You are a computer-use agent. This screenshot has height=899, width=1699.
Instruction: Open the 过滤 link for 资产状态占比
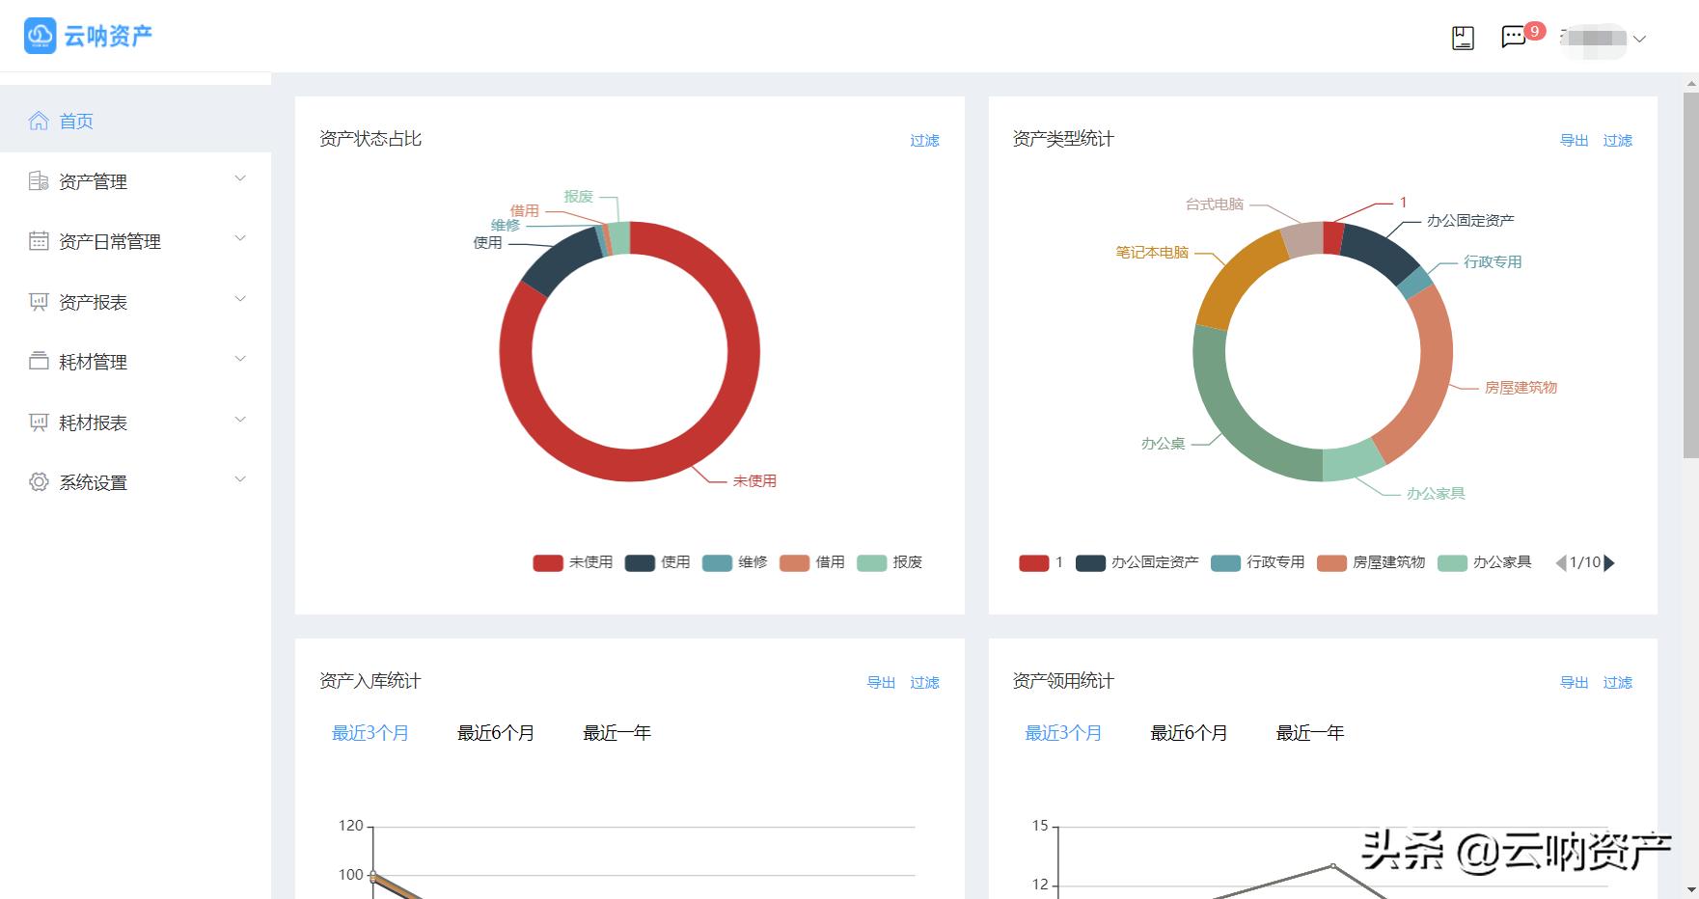pos(924,140)
